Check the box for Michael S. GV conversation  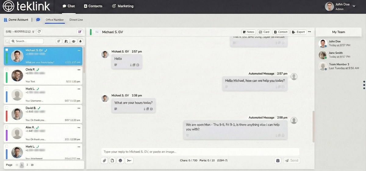[7, 50]
